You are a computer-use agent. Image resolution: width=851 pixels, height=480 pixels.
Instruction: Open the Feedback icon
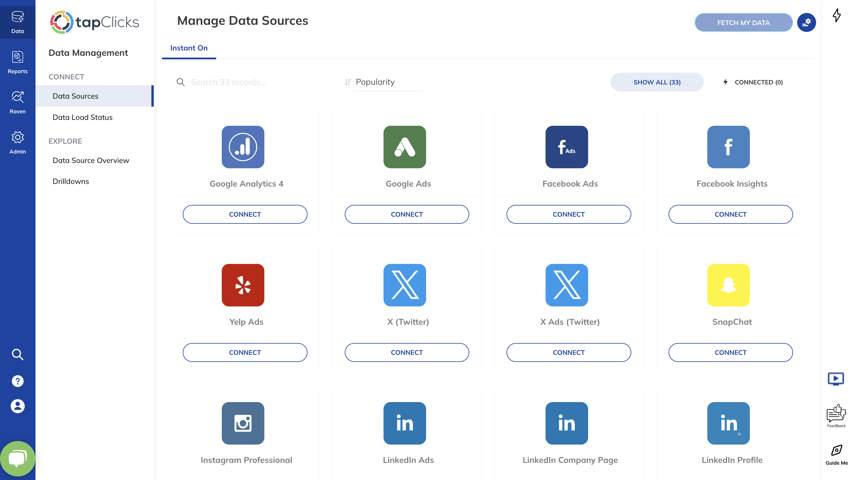[836, 416]
